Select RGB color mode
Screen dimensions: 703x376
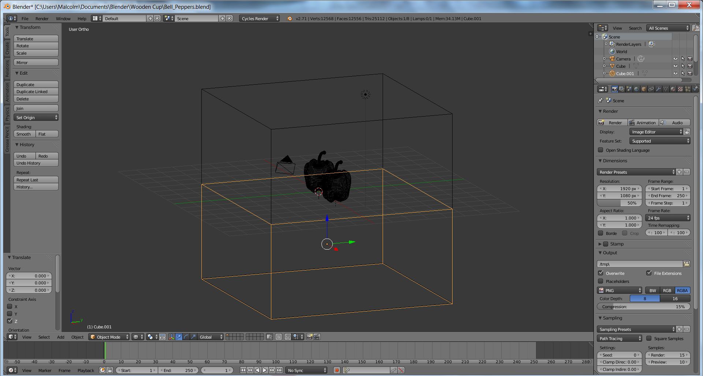click(x=667, y=290)
